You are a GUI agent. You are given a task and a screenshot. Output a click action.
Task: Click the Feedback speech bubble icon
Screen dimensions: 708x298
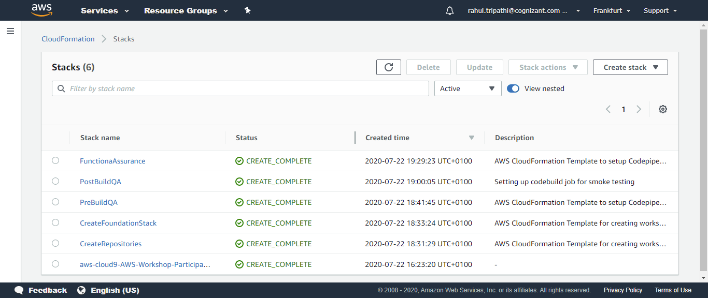(19, 290)
